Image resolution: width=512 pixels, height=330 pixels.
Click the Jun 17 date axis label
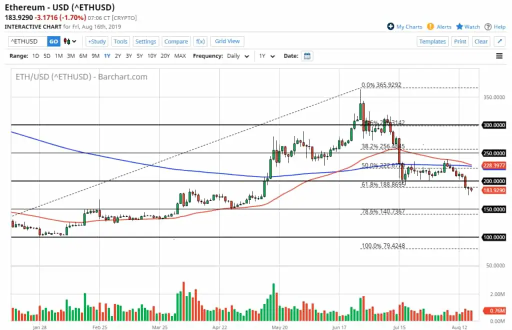[x=339, y=327]
